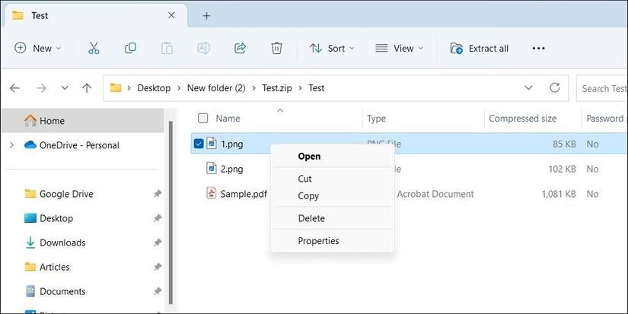This screenshot has width=628, height=314.
Task: Click chevron after New folder (2) breadcrumb
Action: [x=254, y=88]
